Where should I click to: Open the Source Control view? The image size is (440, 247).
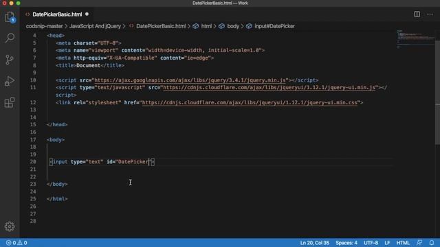[x=10, y=60]
